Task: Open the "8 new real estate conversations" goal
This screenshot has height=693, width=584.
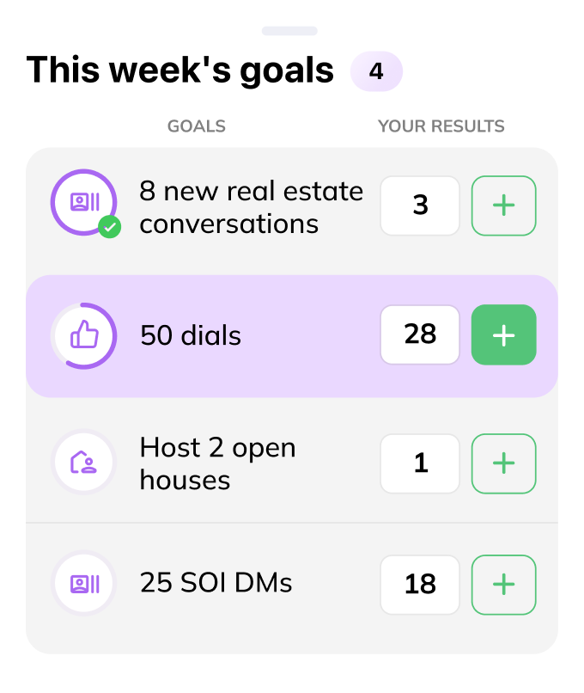Action: point(251,207)
